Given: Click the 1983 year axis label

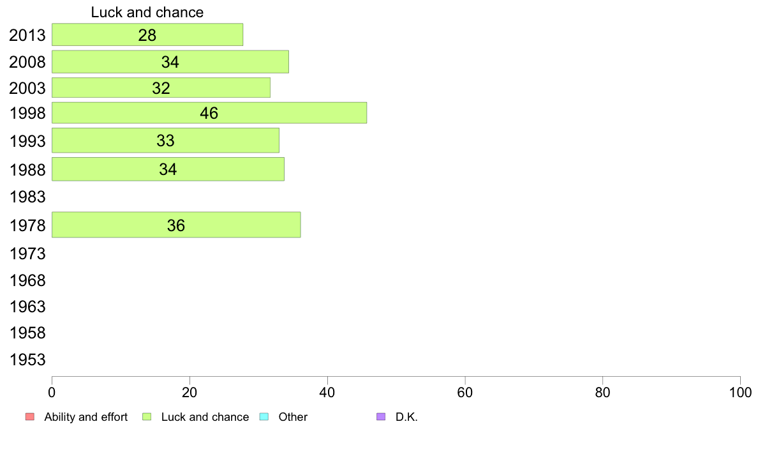Looking at the screenshot, I should click(x=27, y=197).
